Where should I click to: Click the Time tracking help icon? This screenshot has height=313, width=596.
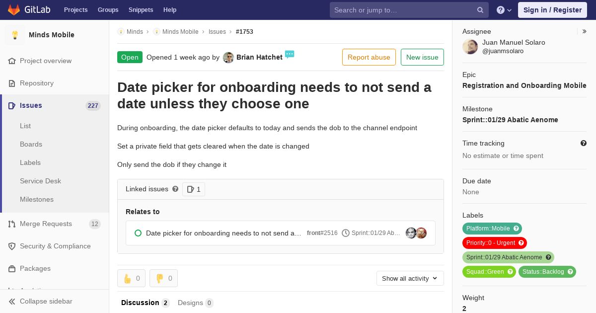(584, 143)
